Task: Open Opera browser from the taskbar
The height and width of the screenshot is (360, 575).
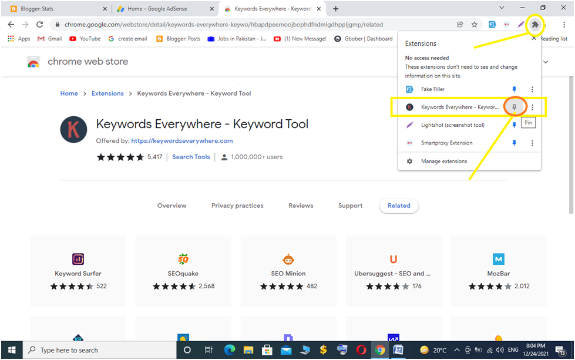Action: pyautogui.click(x=361, y=350)
